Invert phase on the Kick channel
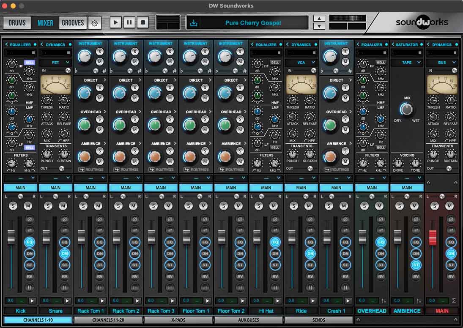 coord(30,219)
